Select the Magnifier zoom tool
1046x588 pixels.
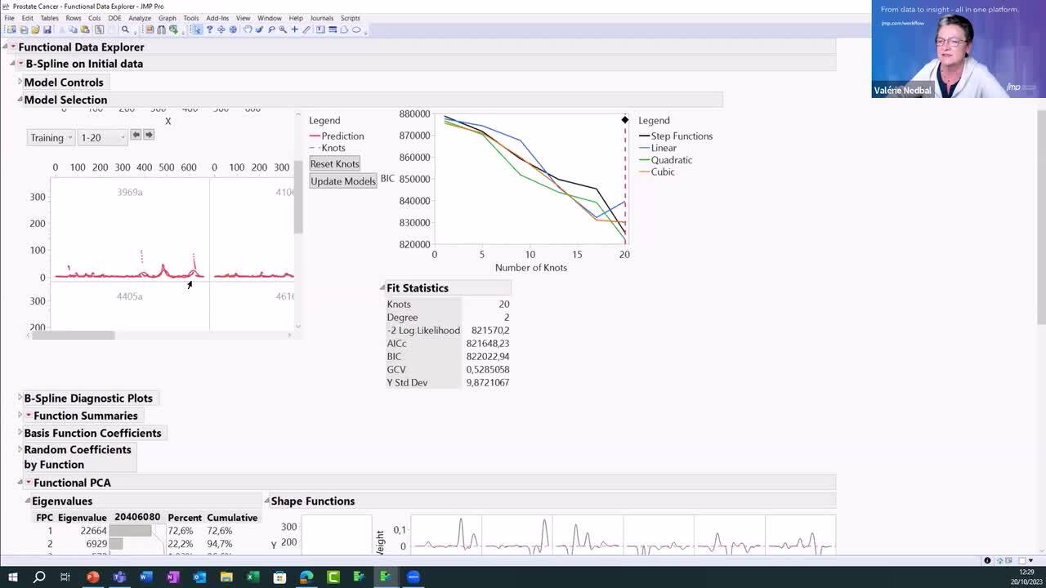283,29
